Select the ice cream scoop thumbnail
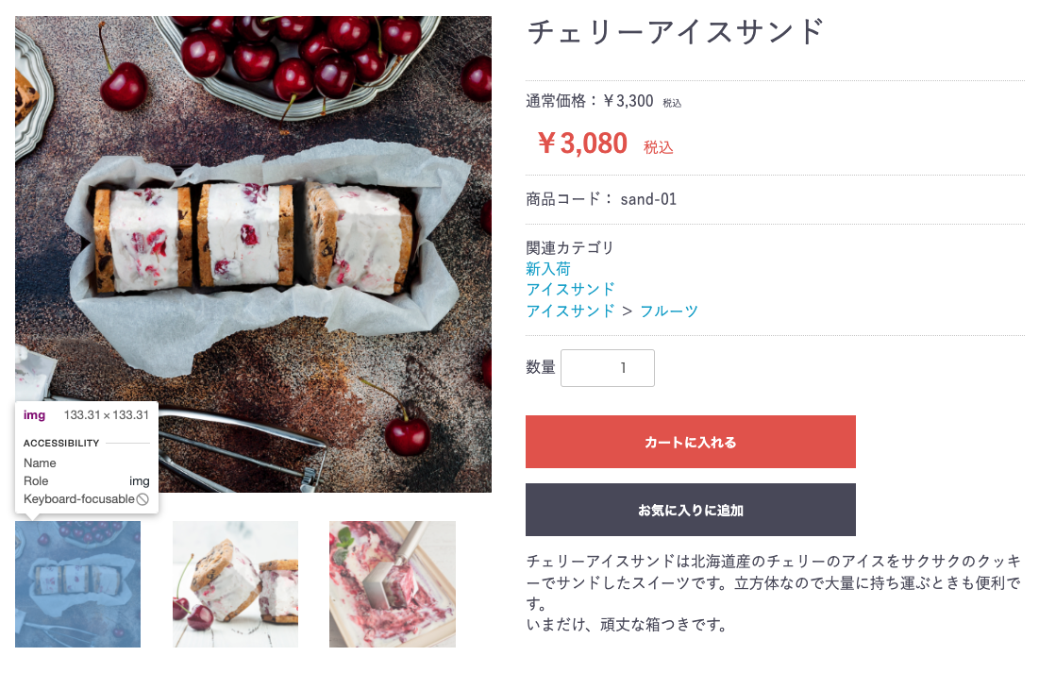Viewport: 1039px width, 673px height. coord(393,584)
